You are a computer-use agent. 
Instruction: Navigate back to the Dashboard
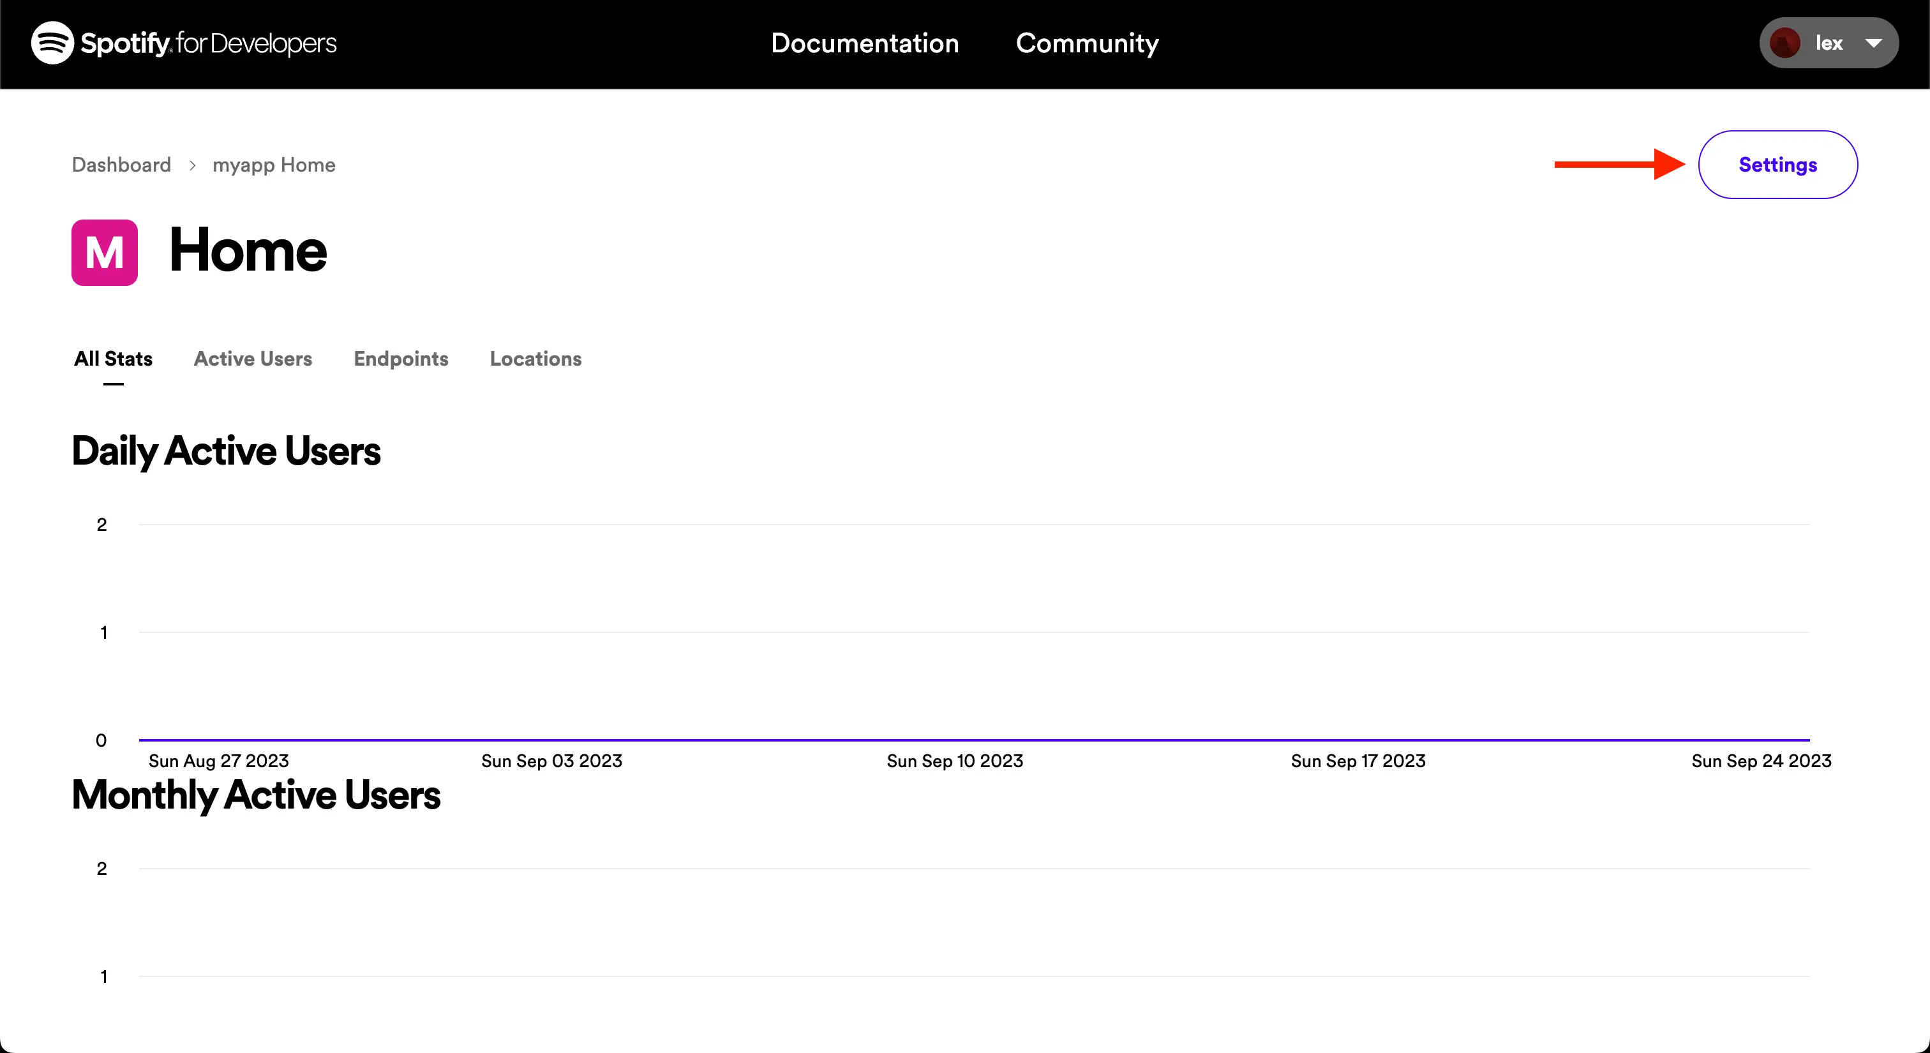click(121, 165)
